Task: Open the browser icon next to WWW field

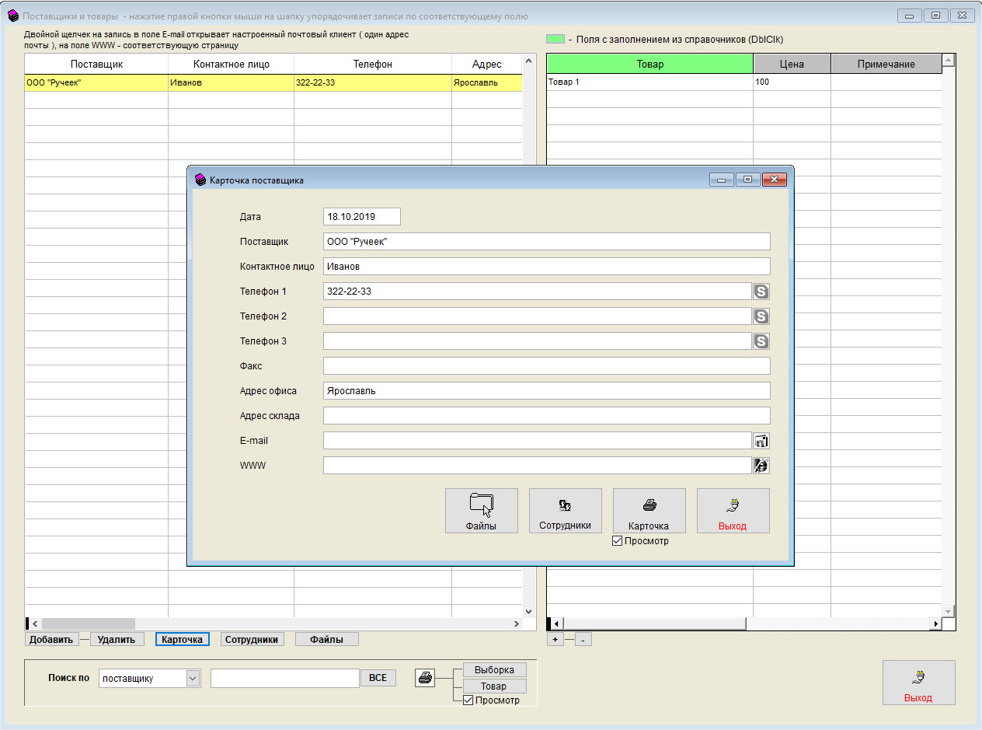Action: click(761, 466)
